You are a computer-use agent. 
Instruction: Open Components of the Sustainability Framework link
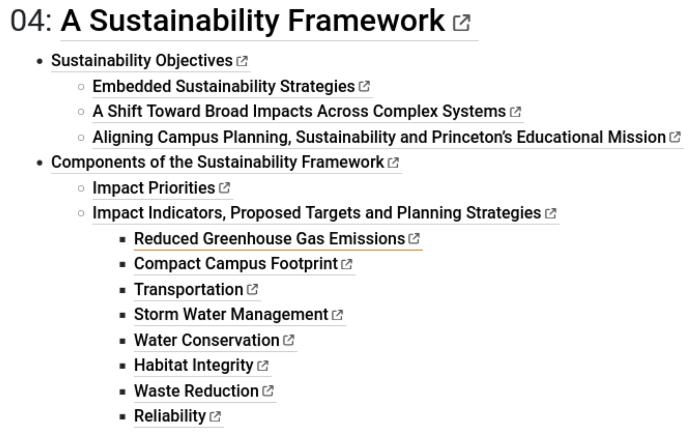pos(217,162)
